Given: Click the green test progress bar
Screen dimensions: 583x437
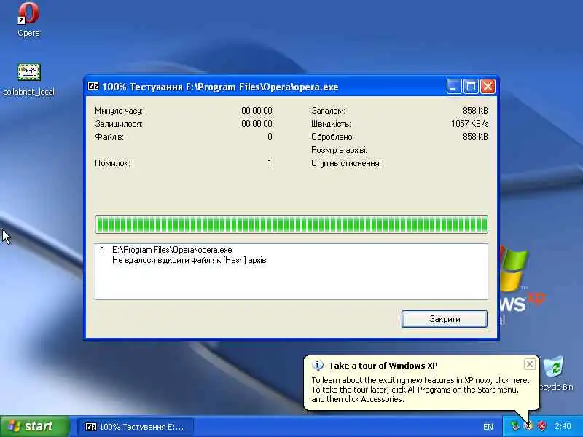Looking at the screenshot, I should tap(291, 224).
